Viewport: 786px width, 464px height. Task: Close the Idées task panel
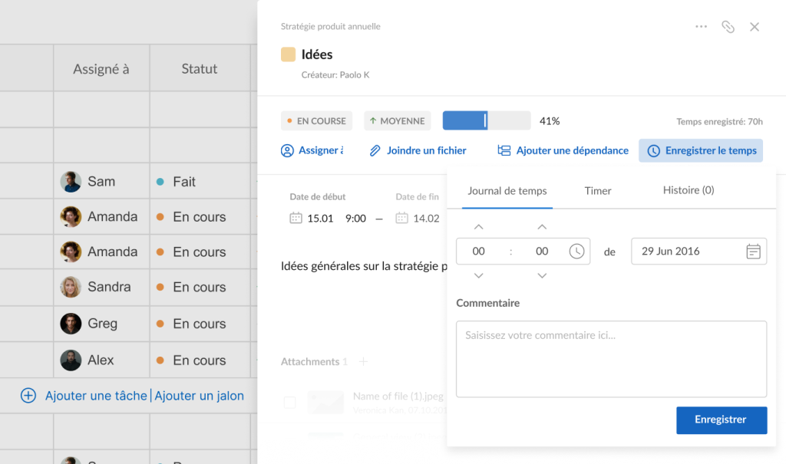coord(755,27)
